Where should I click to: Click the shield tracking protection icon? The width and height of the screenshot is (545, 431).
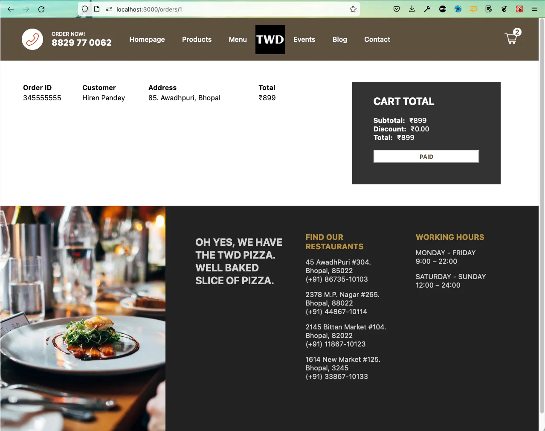pyautogui.click(x=85, y=9)
